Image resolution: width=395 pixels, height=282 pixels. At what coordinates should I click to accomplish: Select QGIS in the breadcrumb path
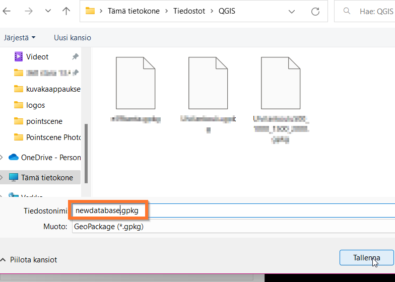pyautogui.click(x=227, y=11)
